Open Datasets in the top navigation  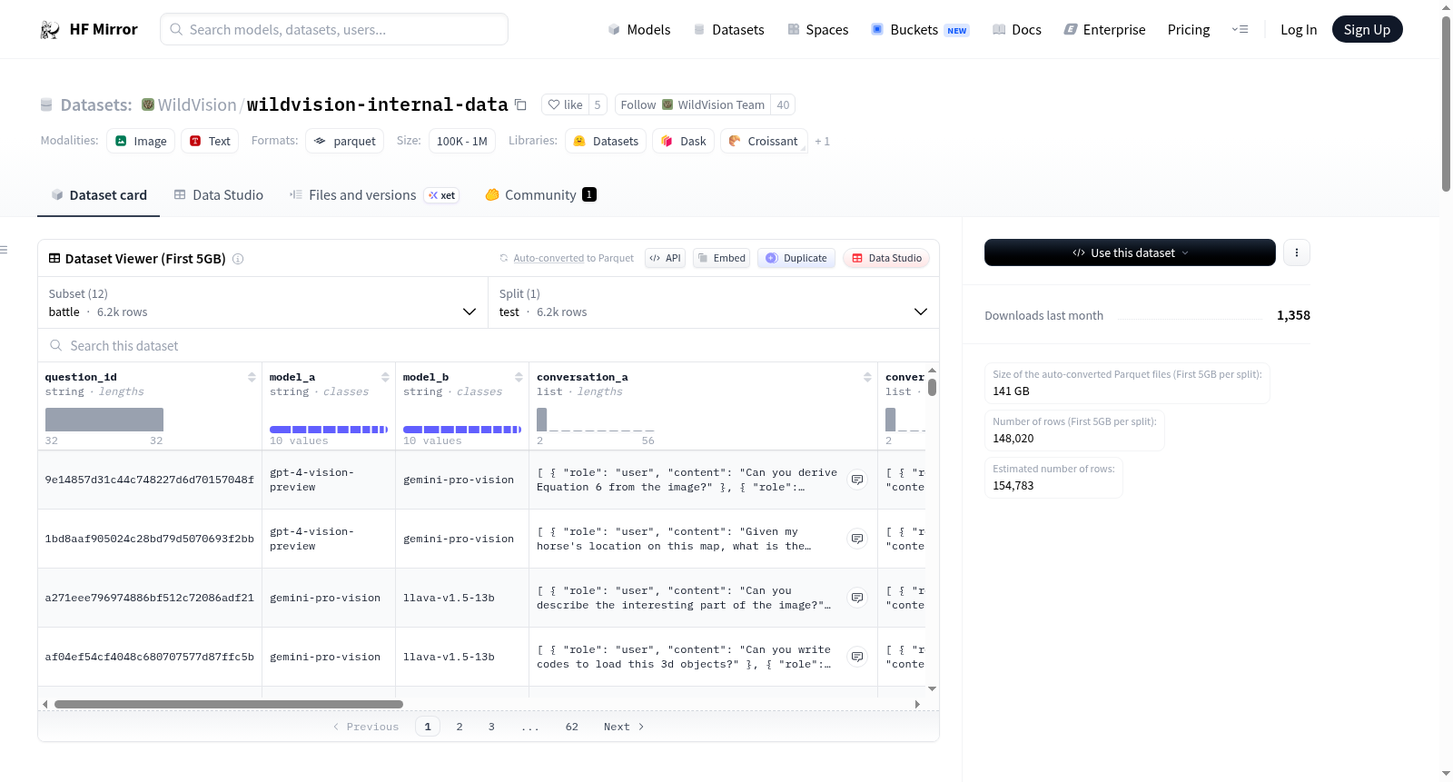(729, 30)
